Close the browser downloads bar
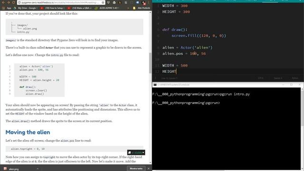This screenshot has width=304, height=171. point(149,169)
